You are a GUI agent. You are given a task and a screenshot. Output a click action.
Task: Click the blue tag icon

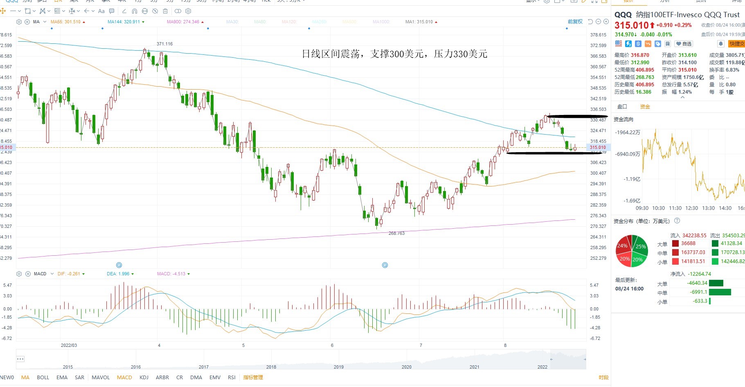658,43
